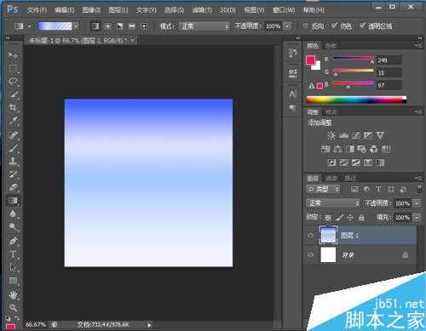426x331 pixels.
Task: Click the foreground color swatch in Color panel
Action: (x=310, y=60)
